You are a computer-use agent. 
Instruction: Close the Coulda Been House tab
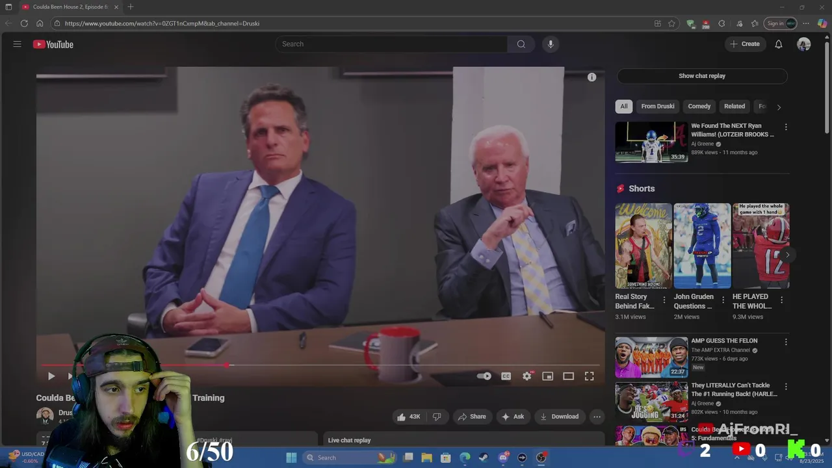pos(116,6)
